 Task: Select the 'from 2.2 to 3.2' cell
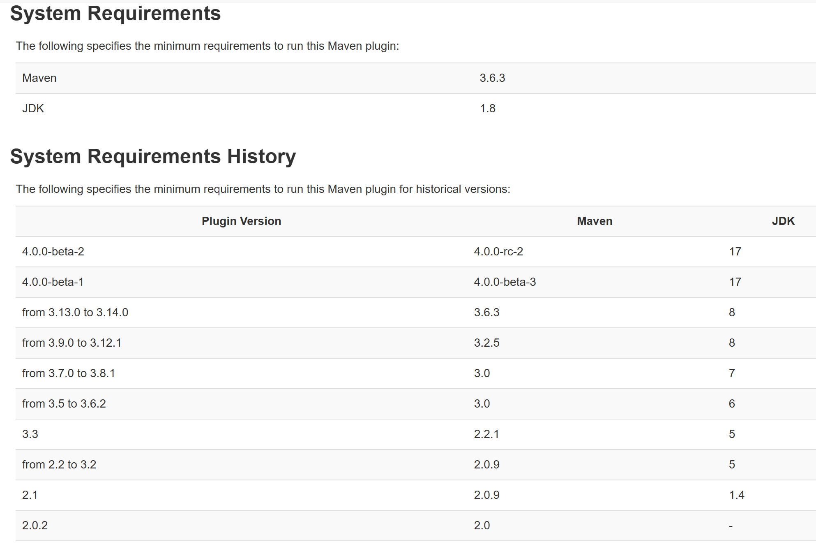point(59,465)
